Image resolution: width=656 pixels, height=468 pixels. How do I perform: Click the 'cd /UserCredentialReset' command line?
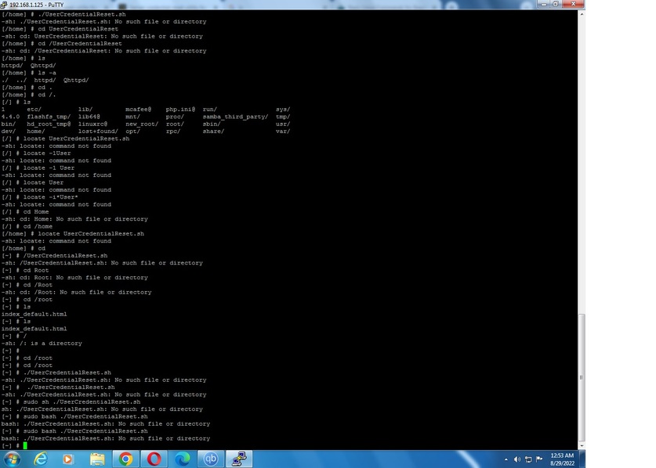(x=61, y=44)
